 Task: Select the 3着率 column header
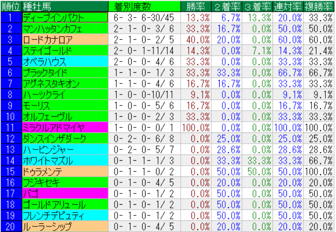coord(257,6)
